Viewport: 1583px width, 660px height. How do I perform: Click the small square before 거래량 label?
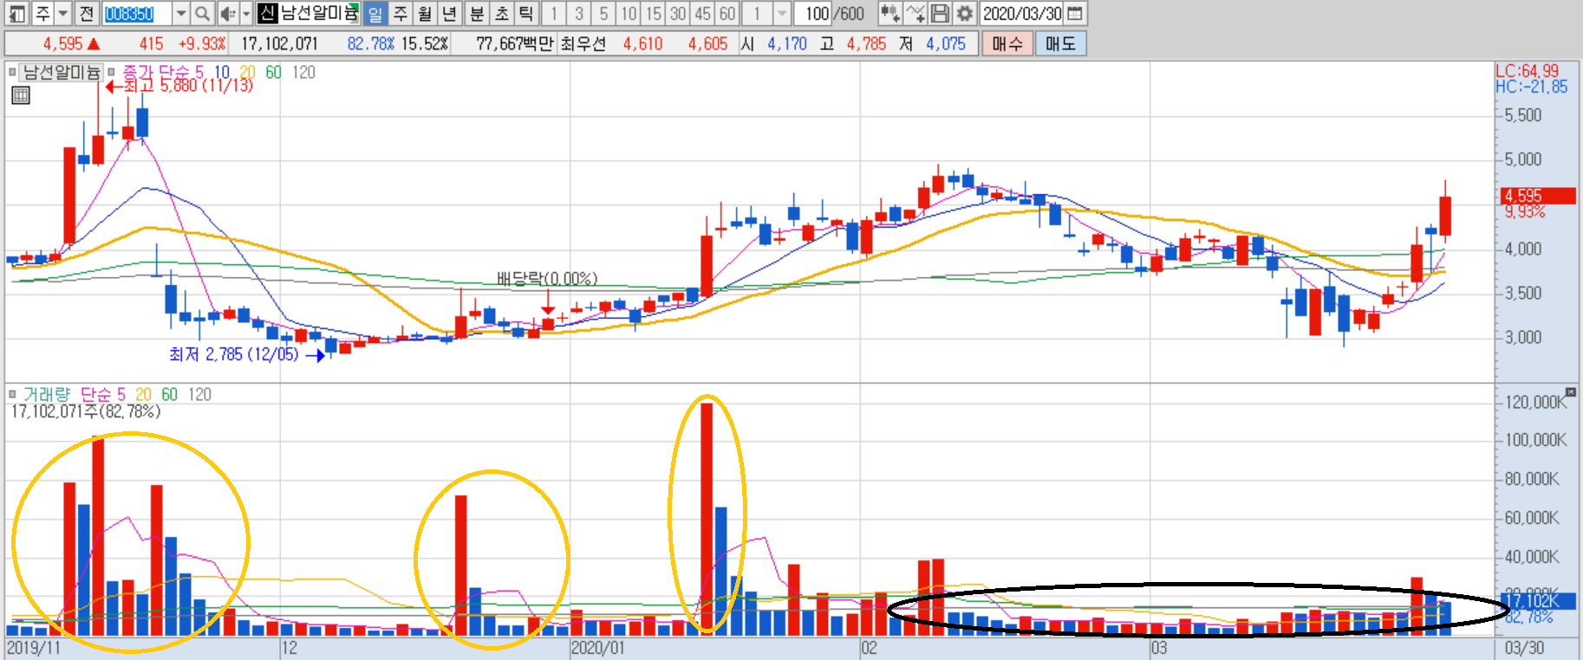coord(12,394)
